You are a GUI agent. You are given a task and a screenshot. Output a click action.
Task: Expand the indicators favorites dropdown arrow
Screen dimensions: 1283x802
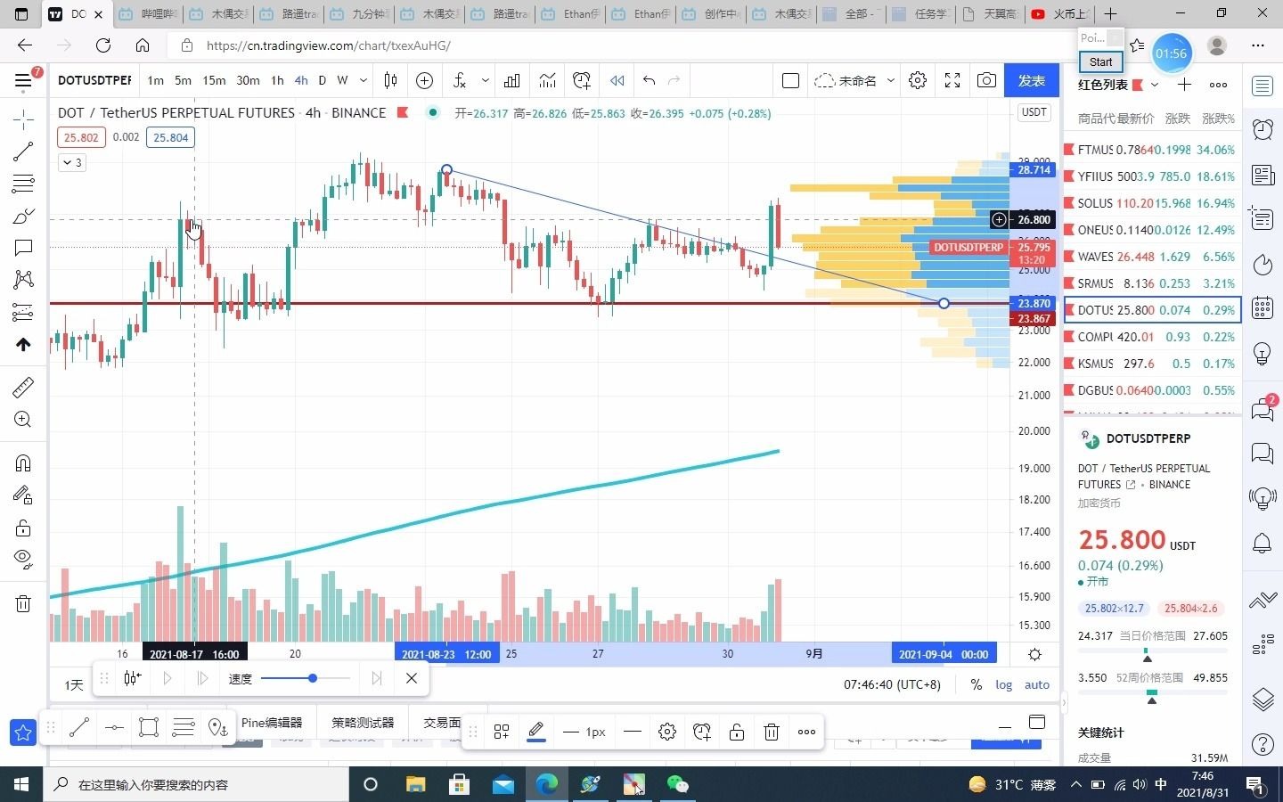485,80
